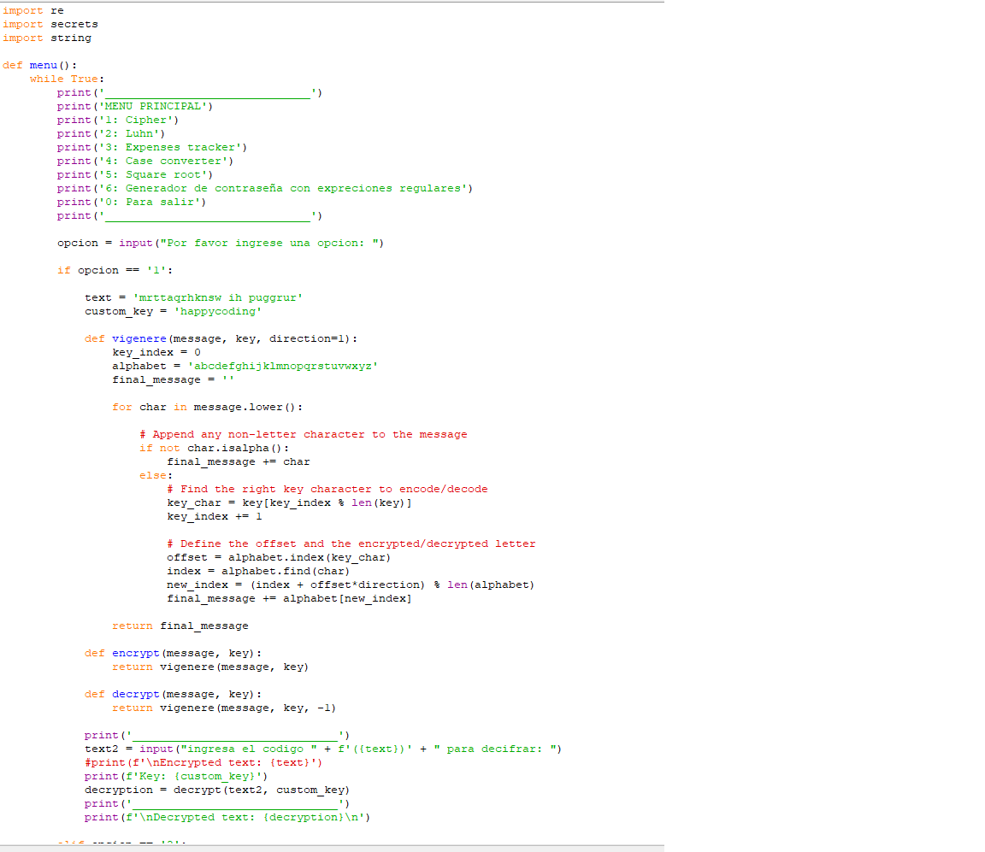Click the 'for char in message.lower()' loop
The width and height of the screenshot is (985, 852).
click(207, 407)
